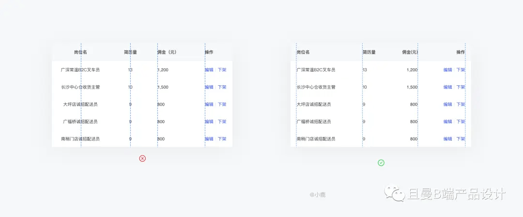Click 南稍门店诚招配送员 name in red-X table
Viewport: 523px width, 217px height.
coord(80,139)
